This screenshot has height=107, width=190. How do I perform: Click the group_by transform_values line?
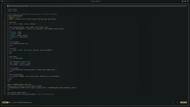tap(34, 70)
